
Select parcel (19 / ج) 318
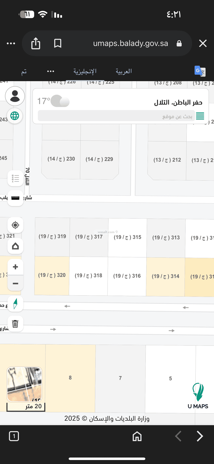pyautogui.click(x=89, y=276)
